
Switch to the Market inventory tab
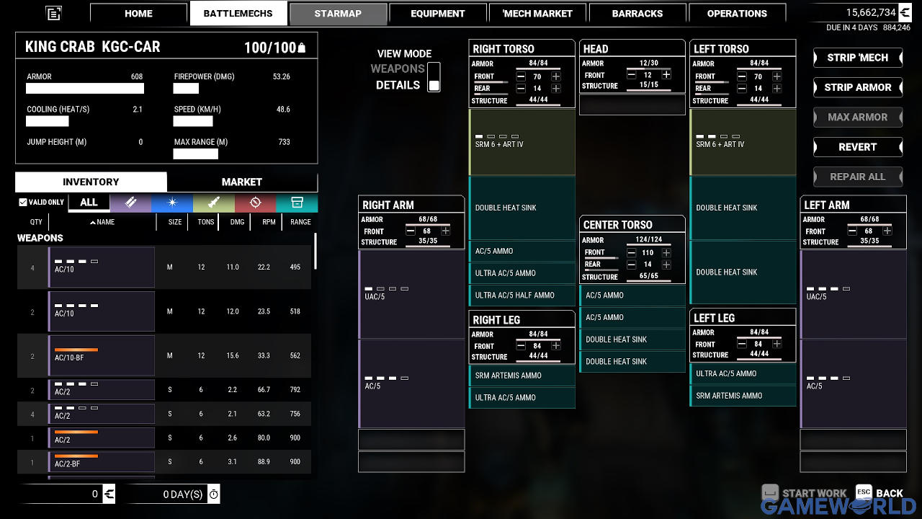[241, 182]
